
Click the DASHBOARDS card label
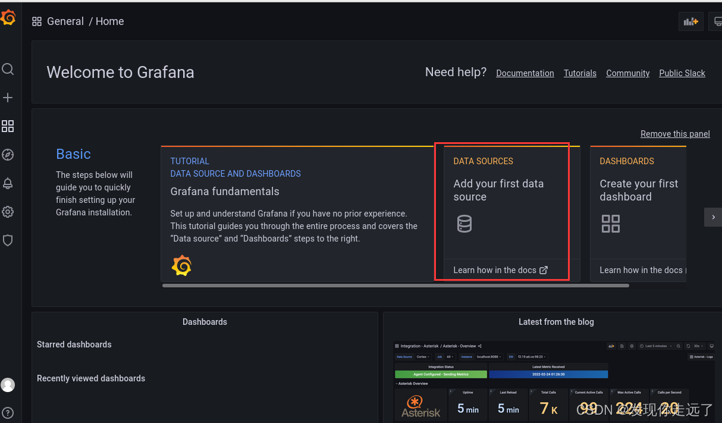[627, 161]
